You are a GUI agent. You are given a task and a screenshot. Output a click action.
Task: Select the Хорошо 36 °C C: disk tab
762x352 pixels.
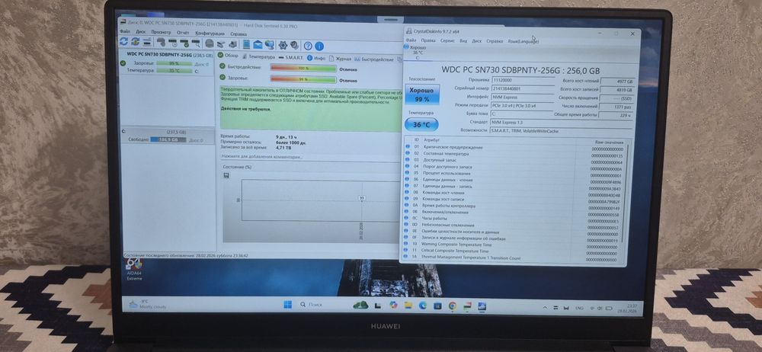point(417,52)
